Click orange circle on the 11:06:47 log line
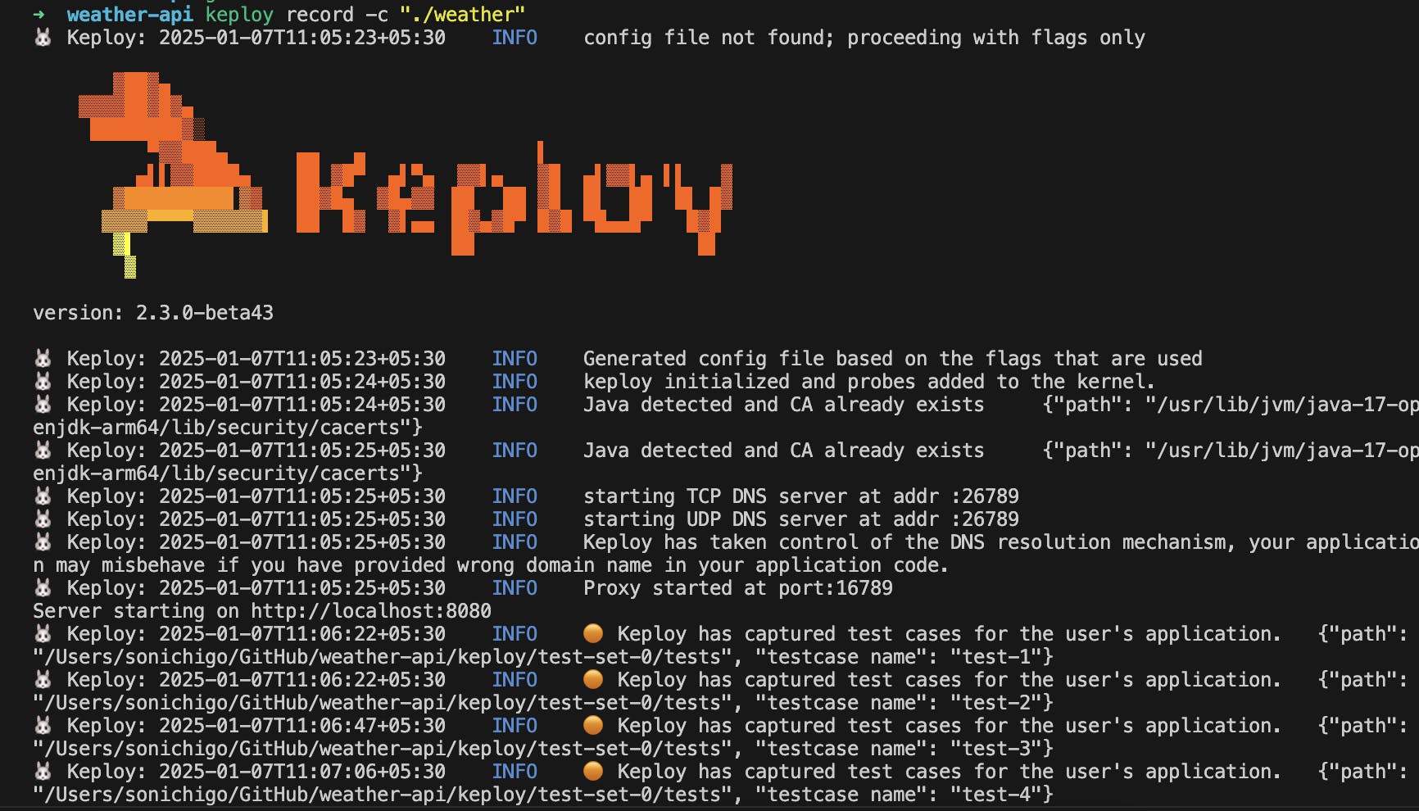The image size is (1419, 811). [593, 725]
